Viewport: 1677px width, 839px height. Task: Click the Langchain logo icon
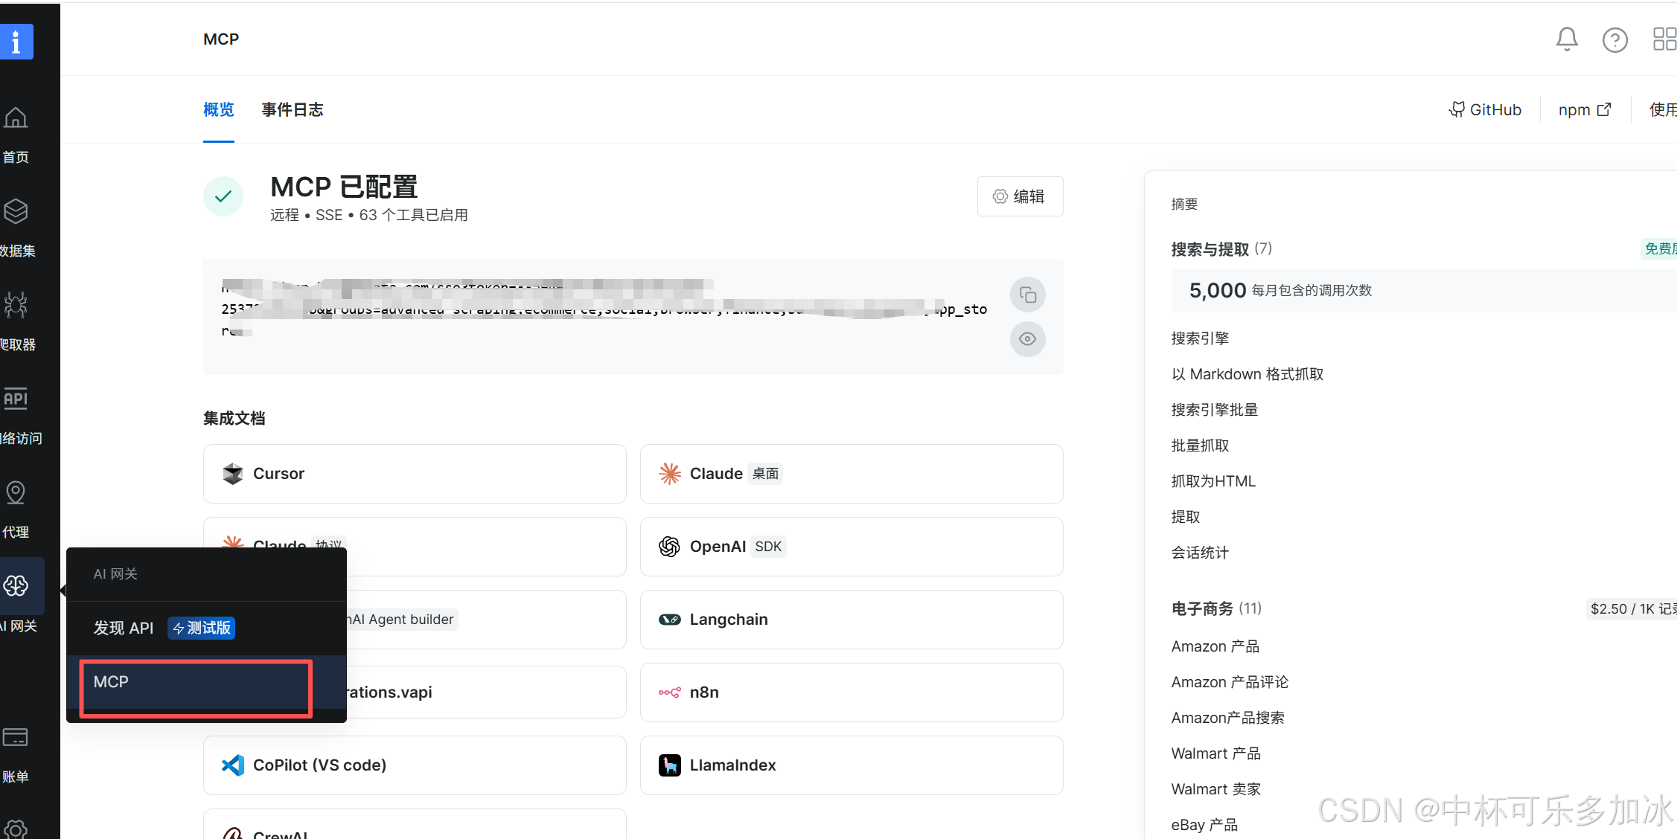click(x=670, y=620)
